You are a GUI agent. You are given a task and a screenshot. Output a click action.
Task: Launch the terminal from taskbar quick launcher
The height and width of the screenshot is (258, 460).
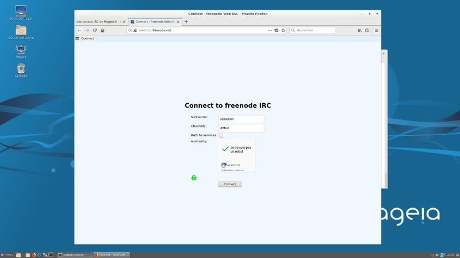tap(51, 255)
